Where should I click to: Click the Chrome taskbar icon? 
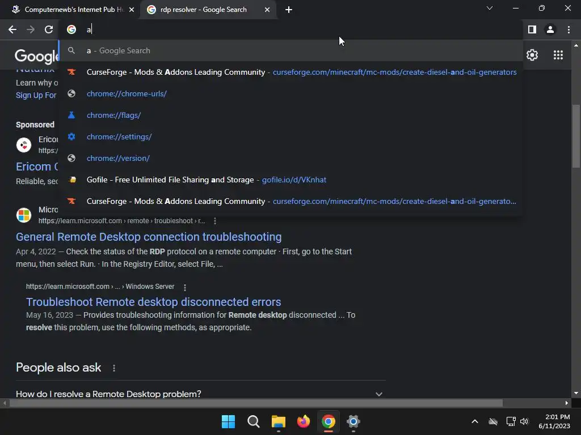329,421
